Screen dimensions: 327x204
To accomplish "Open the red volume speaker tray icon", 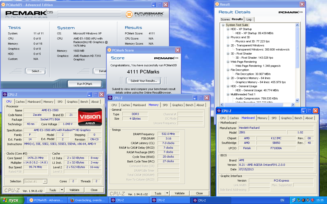I will [303, 200].
